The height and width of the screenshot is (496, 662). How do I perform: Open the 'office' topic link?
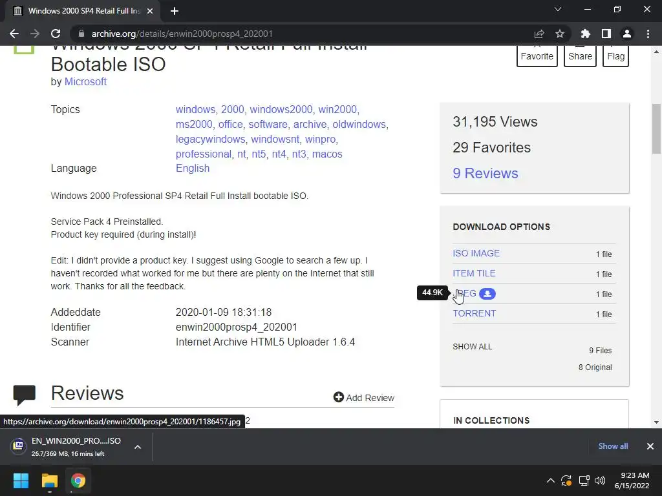click(231, 125)
